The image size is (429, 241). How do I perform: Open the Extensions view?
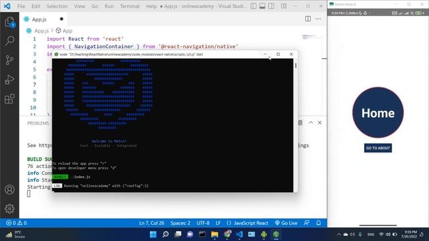point(9,99)
